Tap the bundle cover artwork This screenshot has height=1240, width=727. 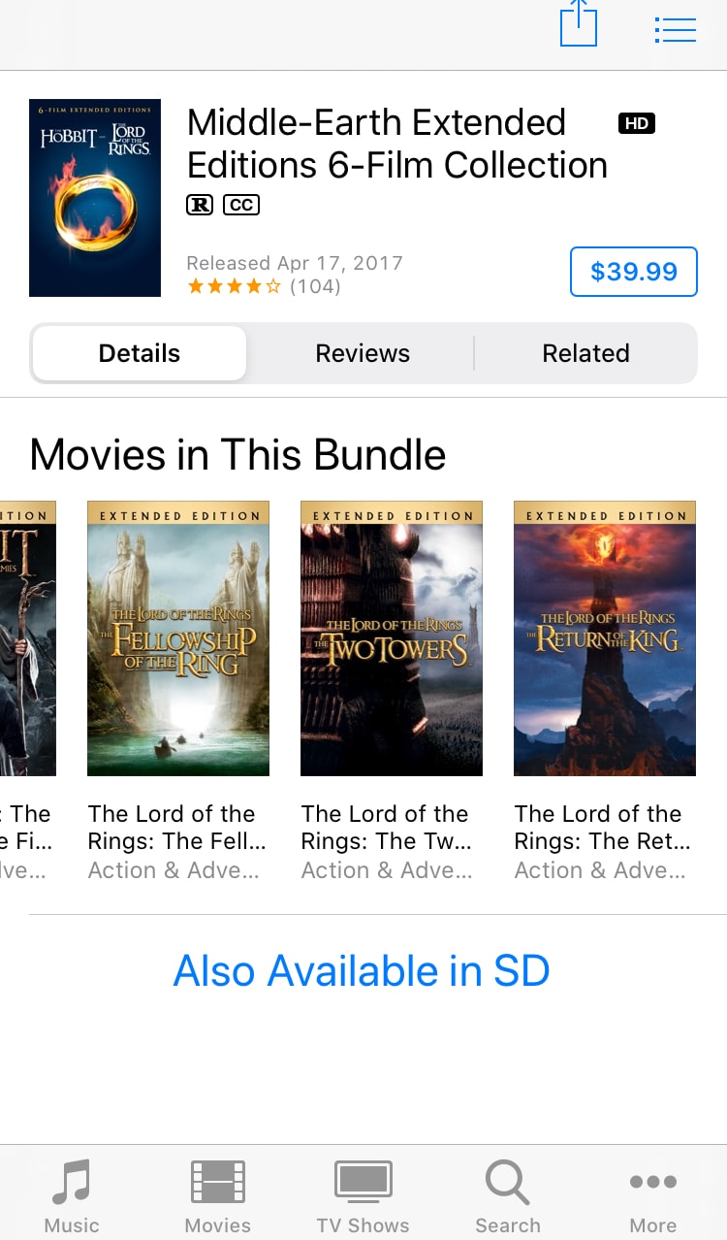(x=95, y=198)
